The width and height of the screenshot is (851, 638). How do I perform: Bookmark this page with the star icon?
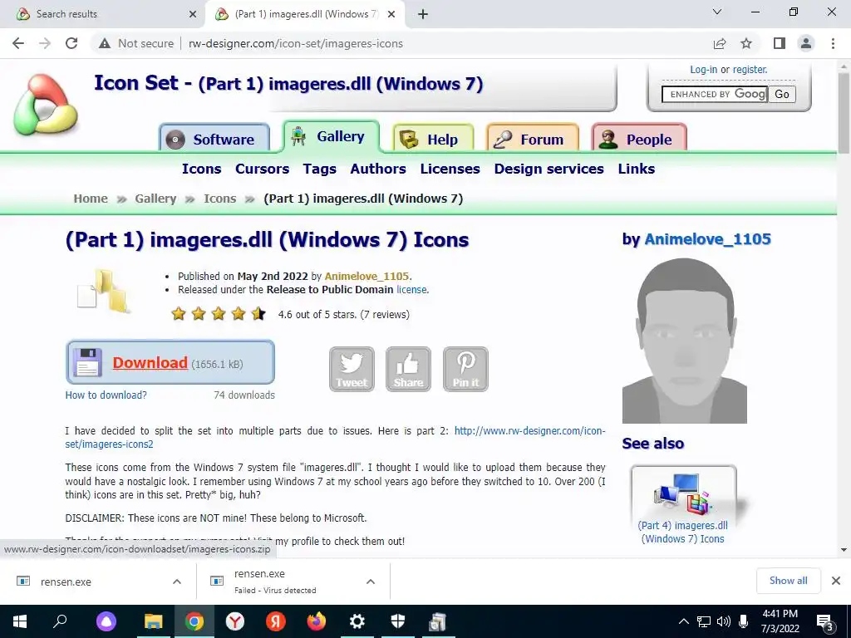746,43
